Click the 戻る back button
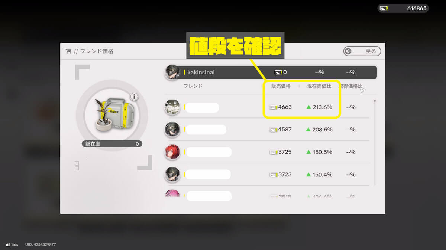The width and height of the screenshot is (446, 250). (362, 51)
